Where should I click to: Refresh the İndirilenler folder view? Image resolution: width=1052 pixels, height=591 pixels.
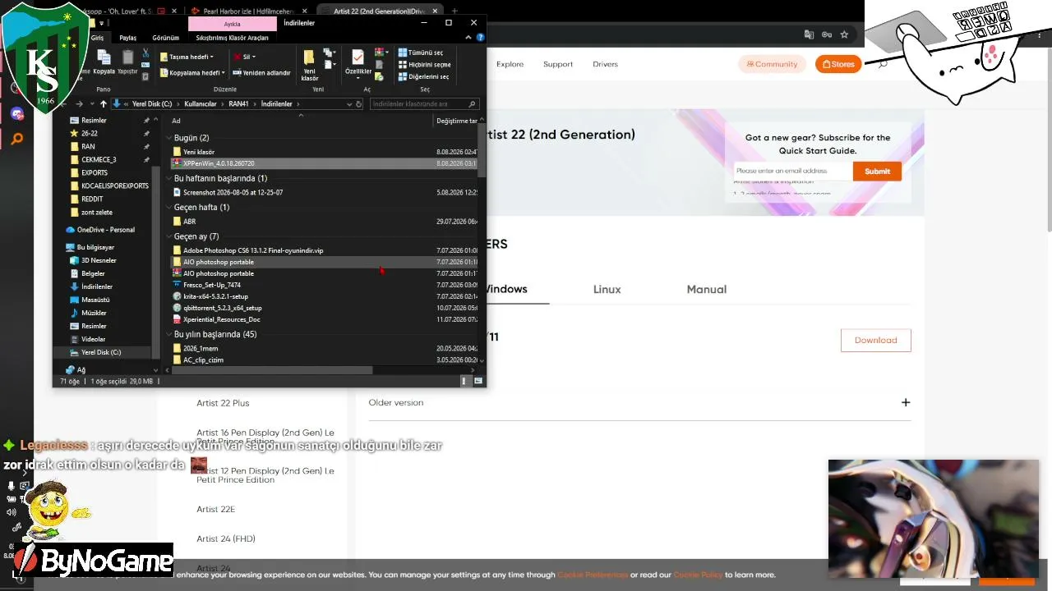click(359, 104)
